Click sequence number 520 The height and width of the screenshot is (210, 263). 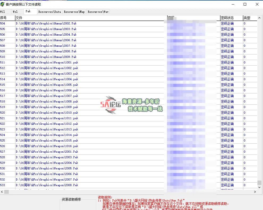point(2,113)
